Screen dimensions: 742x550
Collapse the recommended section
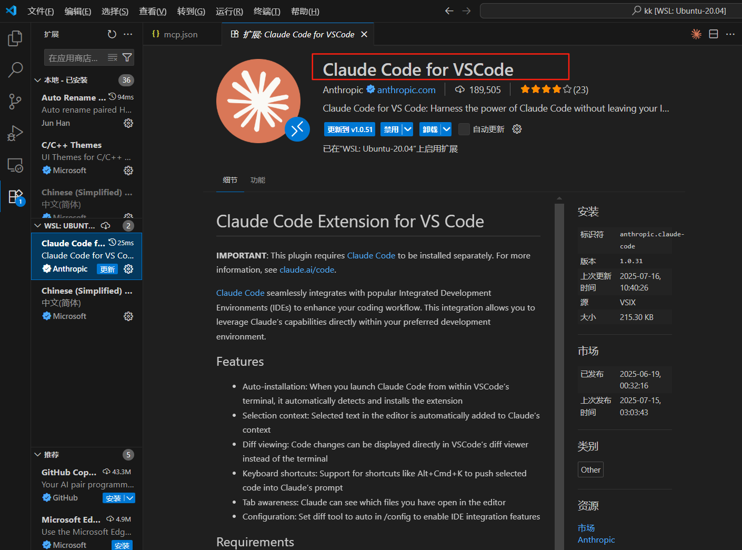37,455
